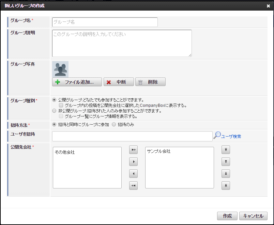Click the グループ説明 textarea resize handle

[190, 55]
